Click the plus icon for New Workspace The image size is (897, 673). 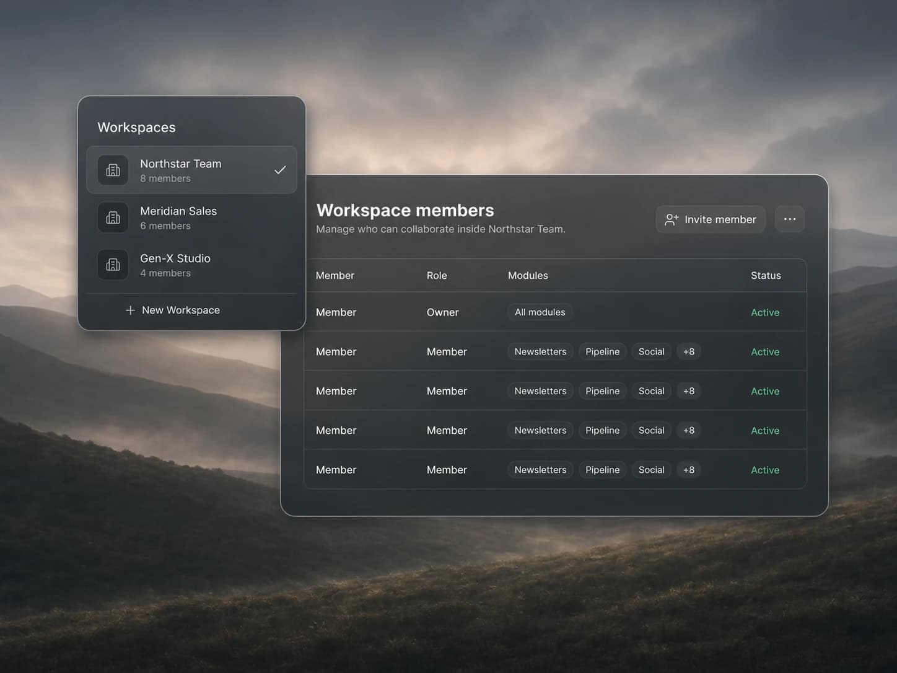(x=130, y=310)
